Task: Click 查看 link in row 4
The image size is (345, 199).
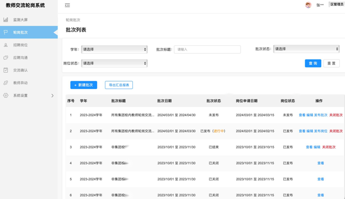Action: click(321, 163)
